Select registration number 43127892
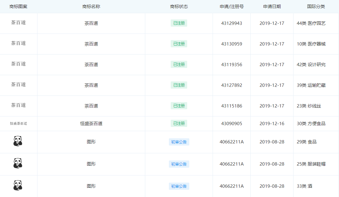Screen dimensions: 339x197 pos(231,85)
